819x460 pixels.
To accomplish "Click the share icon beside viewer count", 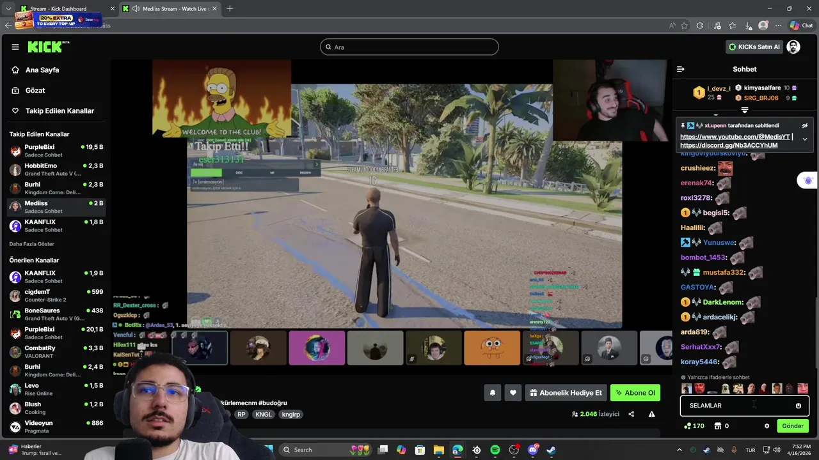I will pyautogui.click(x=632, y=414).
